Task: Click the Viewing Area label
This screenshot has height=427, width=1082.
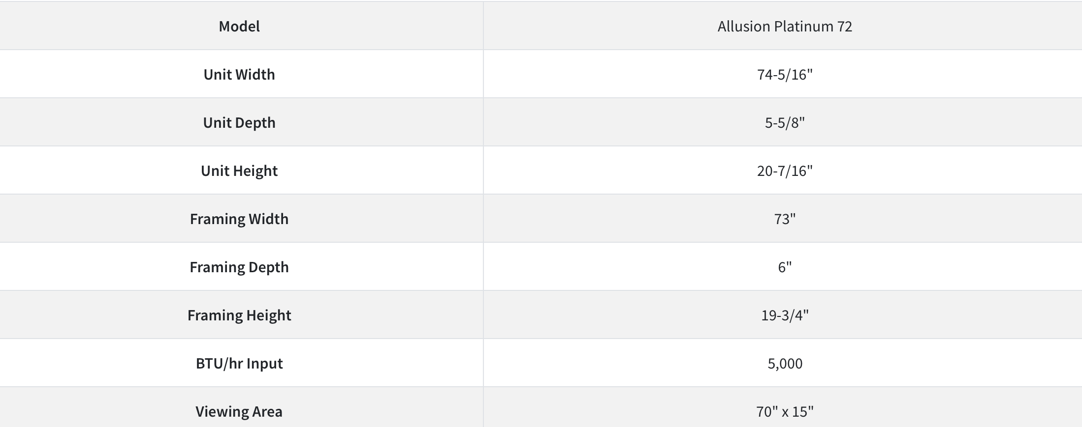Action: [x=239, y=411]
